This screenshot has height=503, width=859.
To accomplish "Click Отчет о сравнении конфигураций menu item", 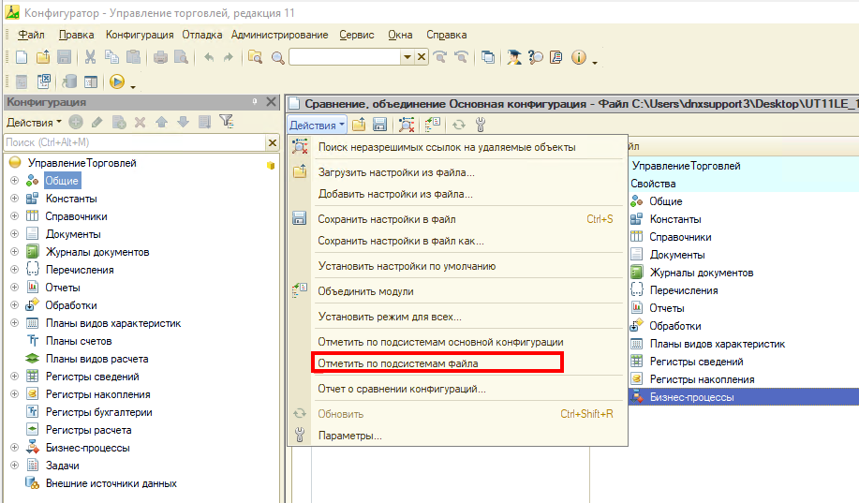I will tap(401, 389).
